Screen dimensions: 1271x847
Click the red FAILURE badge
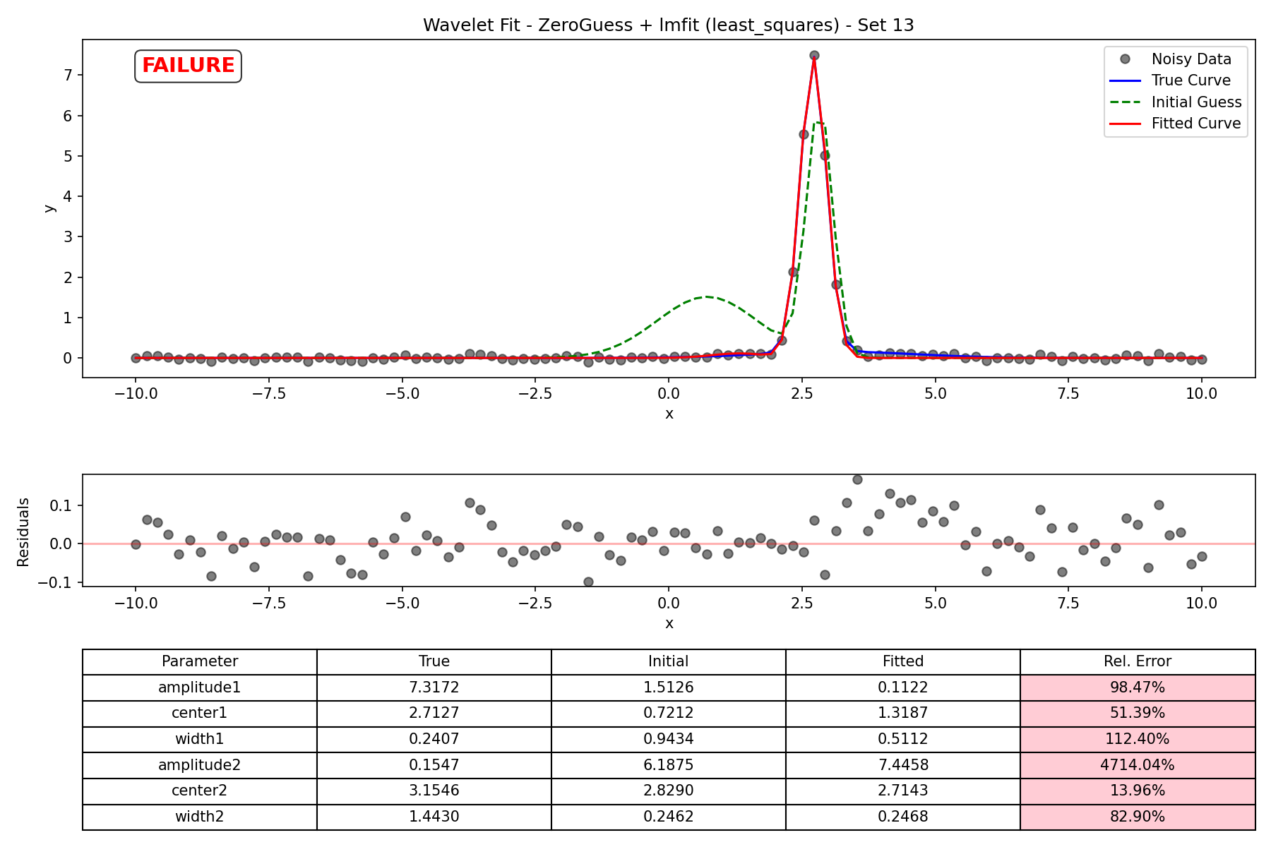[188, 66]
